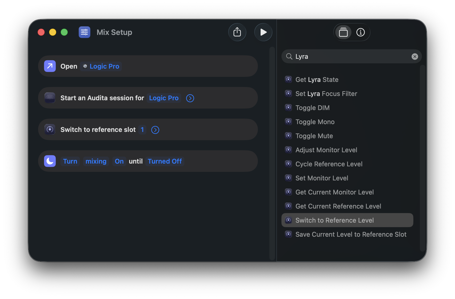Viewport: 455px width, 299px height.
Task: Expand Audita session action options
Action: (x=190, y=98)
